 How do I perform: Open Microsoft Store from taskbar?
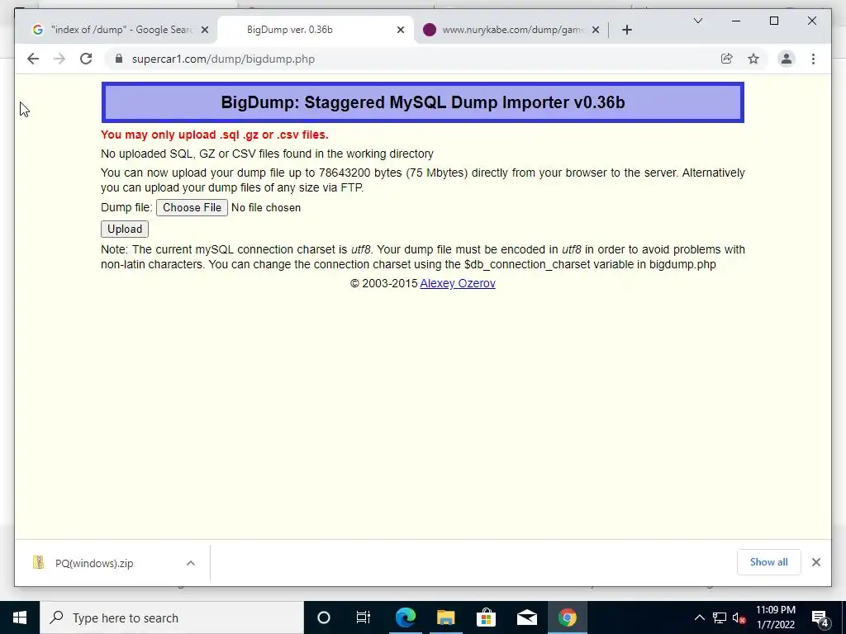[x=486, y=617]
